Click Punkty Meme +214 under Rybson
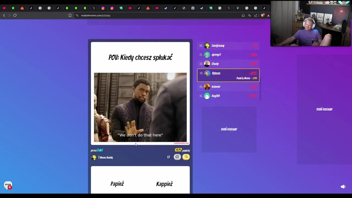The width and height of the screenshot is (352, 198). pyautogui.click(x=246, y=78)
